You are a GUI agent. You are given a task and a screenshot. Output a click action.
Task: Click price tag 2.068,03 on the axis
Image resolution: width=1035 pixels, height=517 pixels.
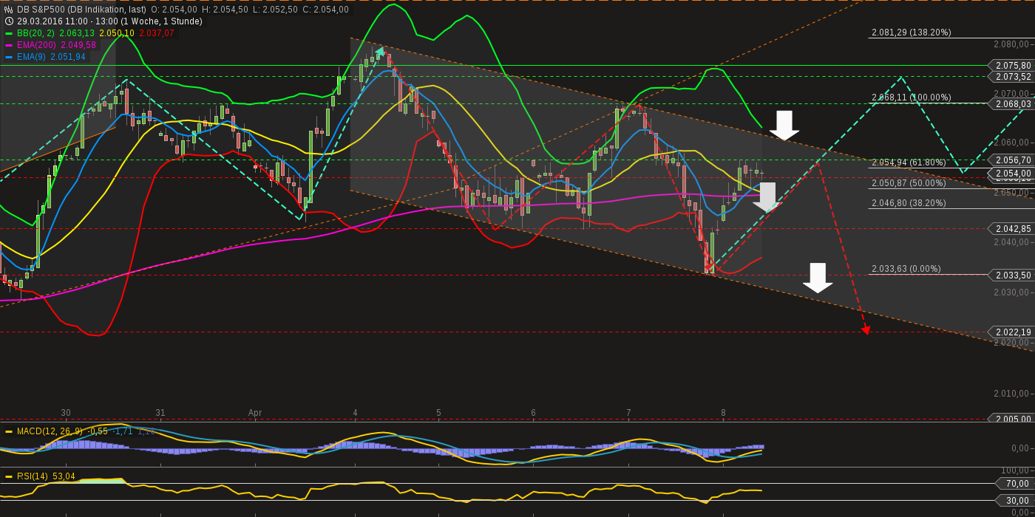1011,105
